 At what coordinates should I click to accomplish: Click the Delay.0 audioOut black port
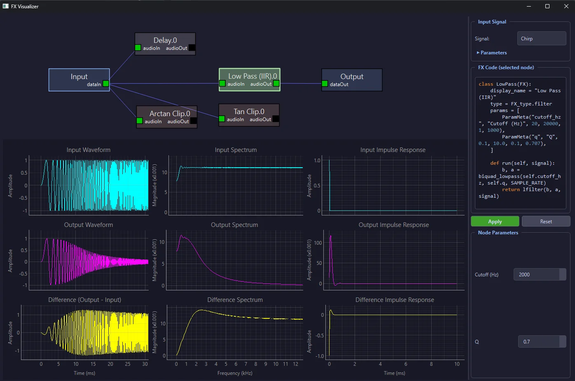point(192,48)
